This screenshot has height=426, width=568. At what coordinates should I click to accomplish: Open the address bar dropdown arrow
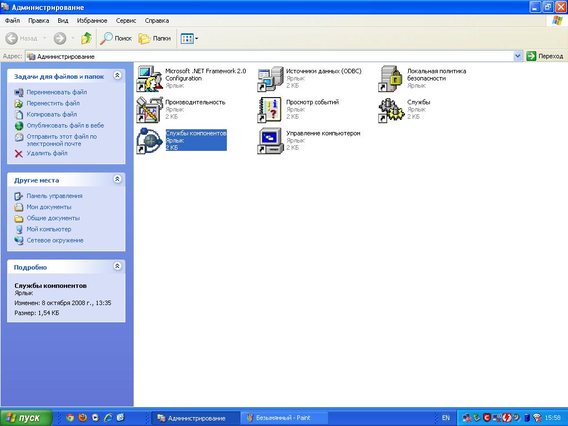[x=518, y=56]
